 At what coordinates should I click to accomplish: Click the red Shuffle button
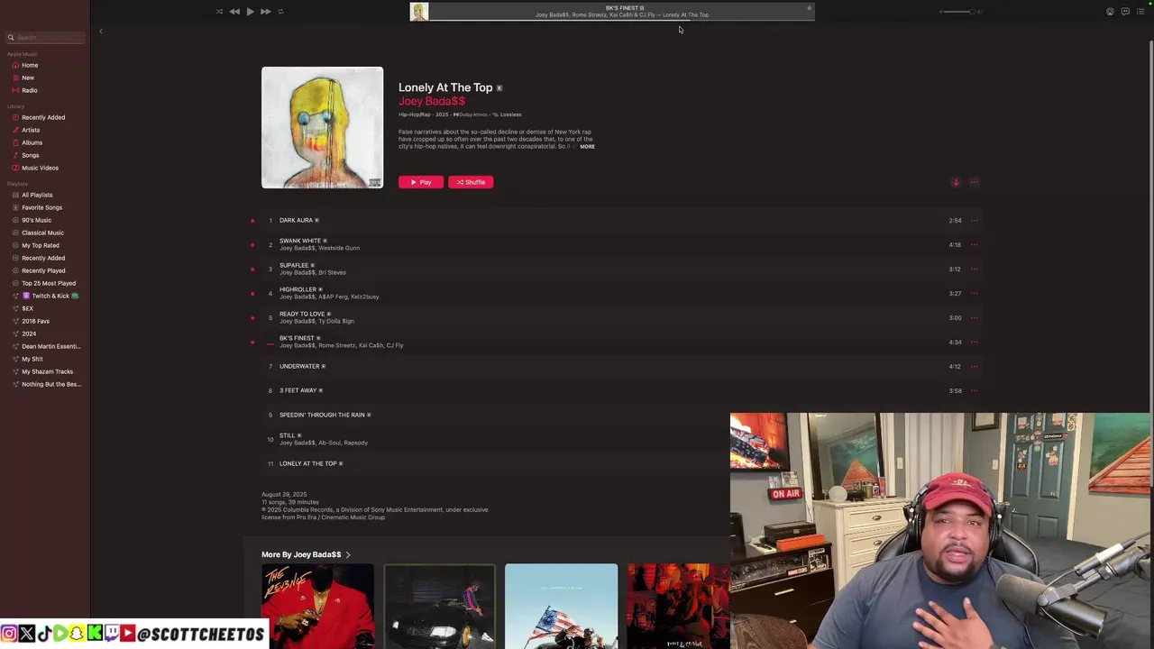pos(471,182)
